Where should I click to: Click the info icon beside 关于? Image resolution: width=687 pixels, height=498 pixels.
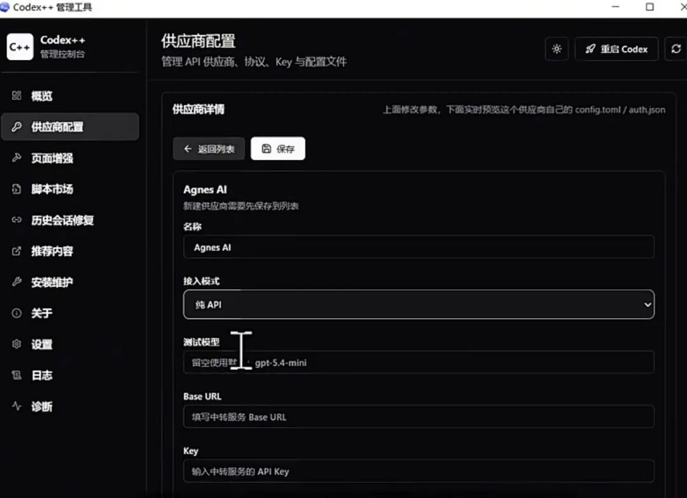pos(17,313)
